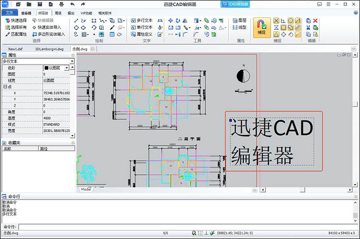
Task: Click the scissors Cut icon
Action: click(x=308, y=27)
